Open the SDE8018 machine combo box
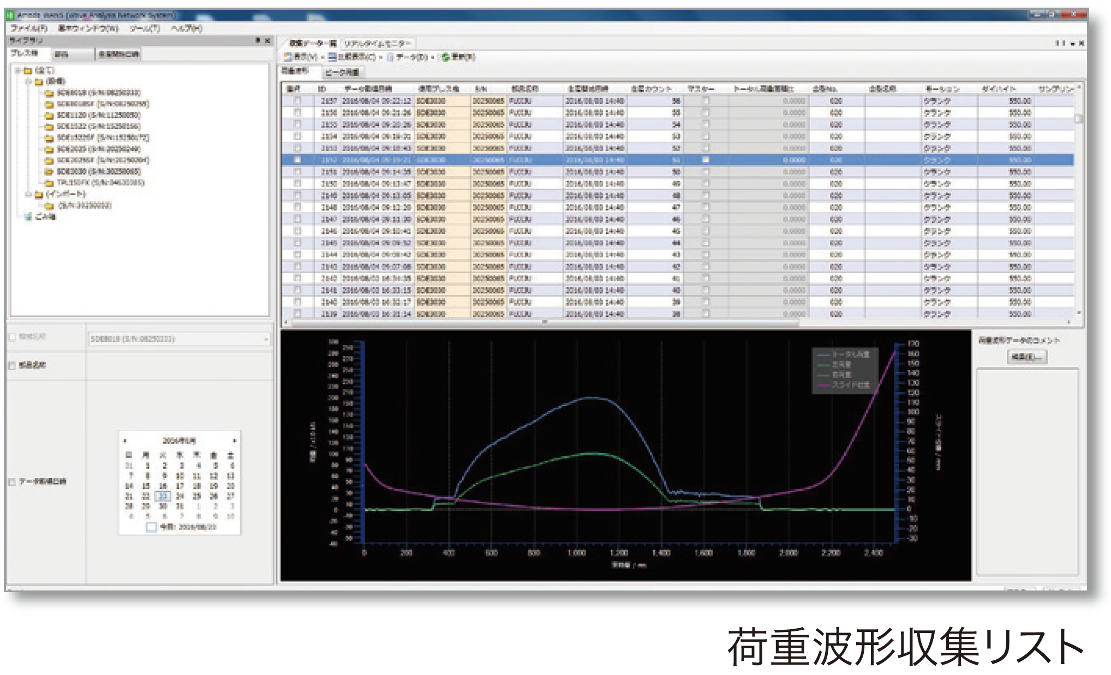Image resolution: width=1111 pixels, height=675 pixels. click(179, 339)
